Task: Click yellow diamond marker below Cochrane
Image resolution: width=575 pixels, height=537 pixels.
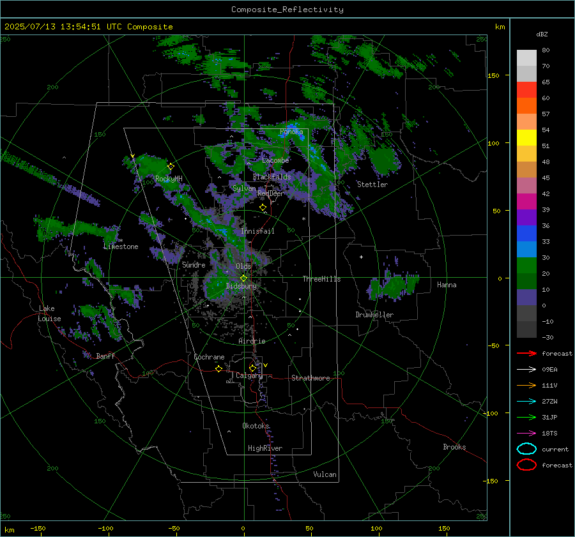Action: point(219,368)
